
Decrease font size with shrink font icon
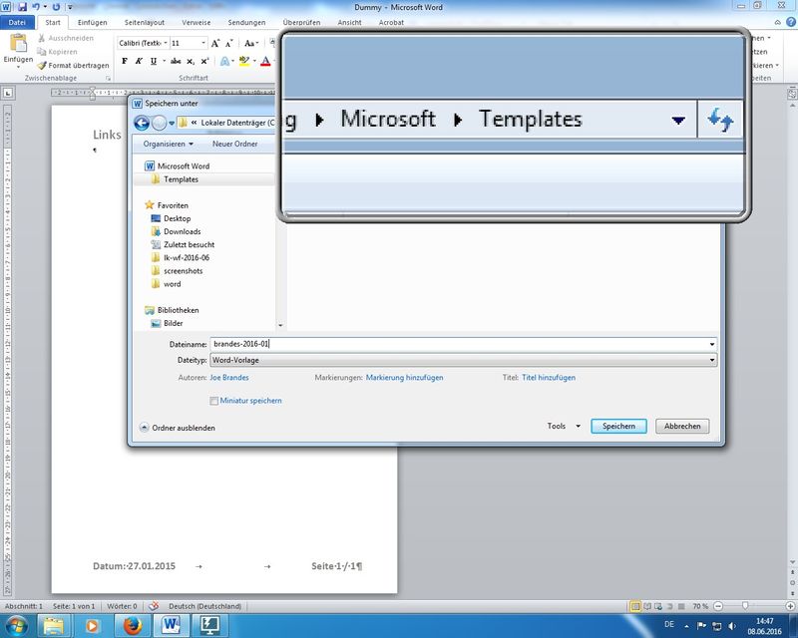coord(229,43)
